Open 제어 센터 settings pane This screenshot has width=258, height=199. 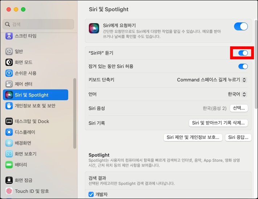[36, 84]
